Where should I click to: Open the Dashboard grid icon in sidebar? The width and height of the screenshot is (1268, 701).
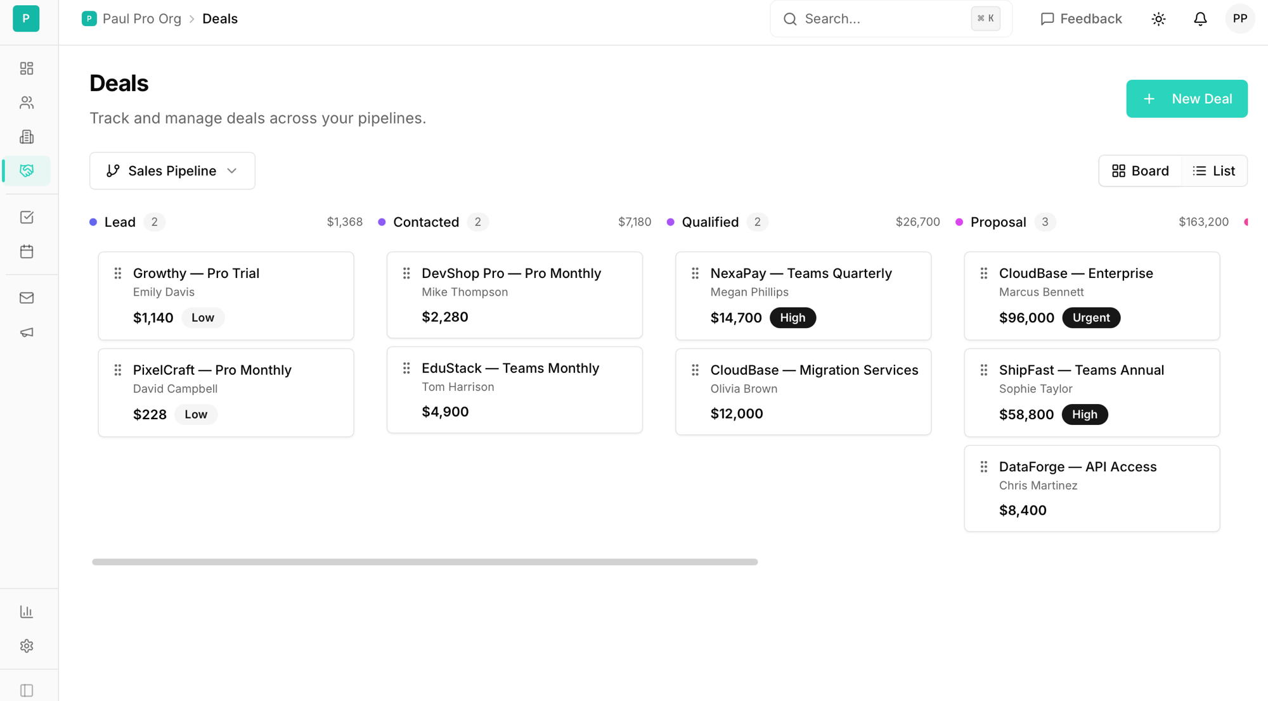[27, 68]
